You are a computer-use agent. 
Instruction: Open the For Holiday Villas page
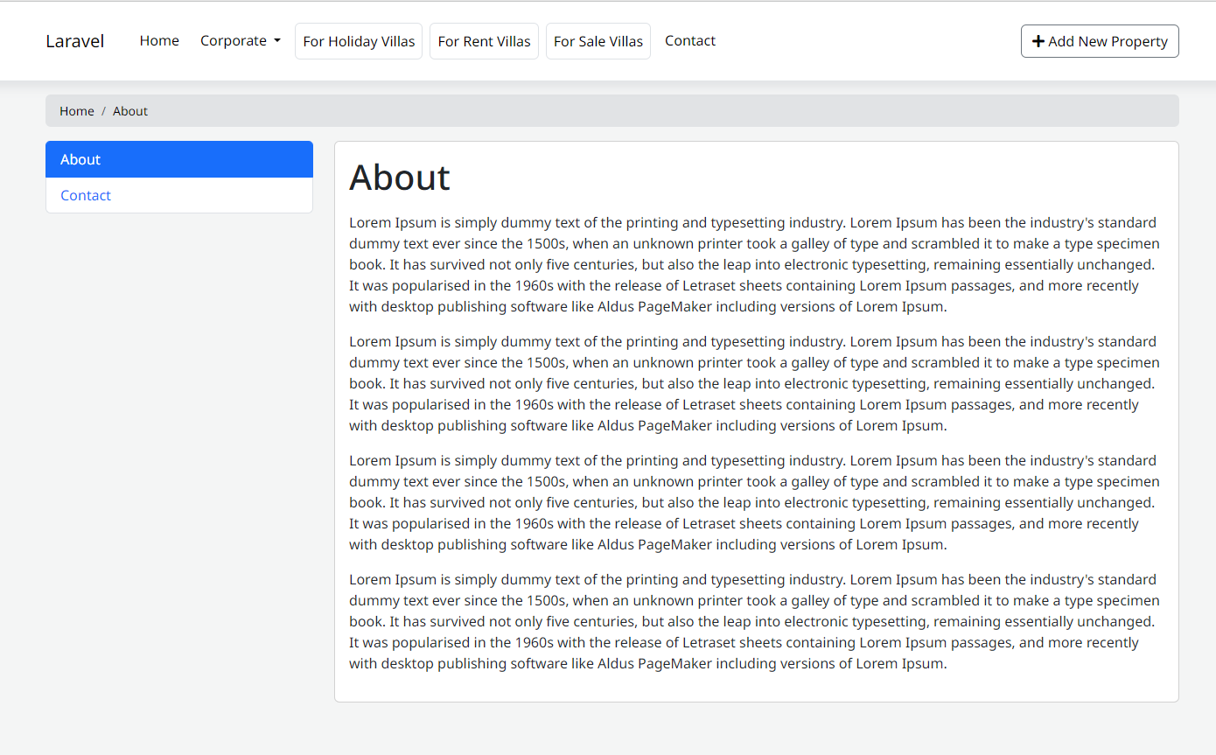pyautogui.click(x=359, y=41)
